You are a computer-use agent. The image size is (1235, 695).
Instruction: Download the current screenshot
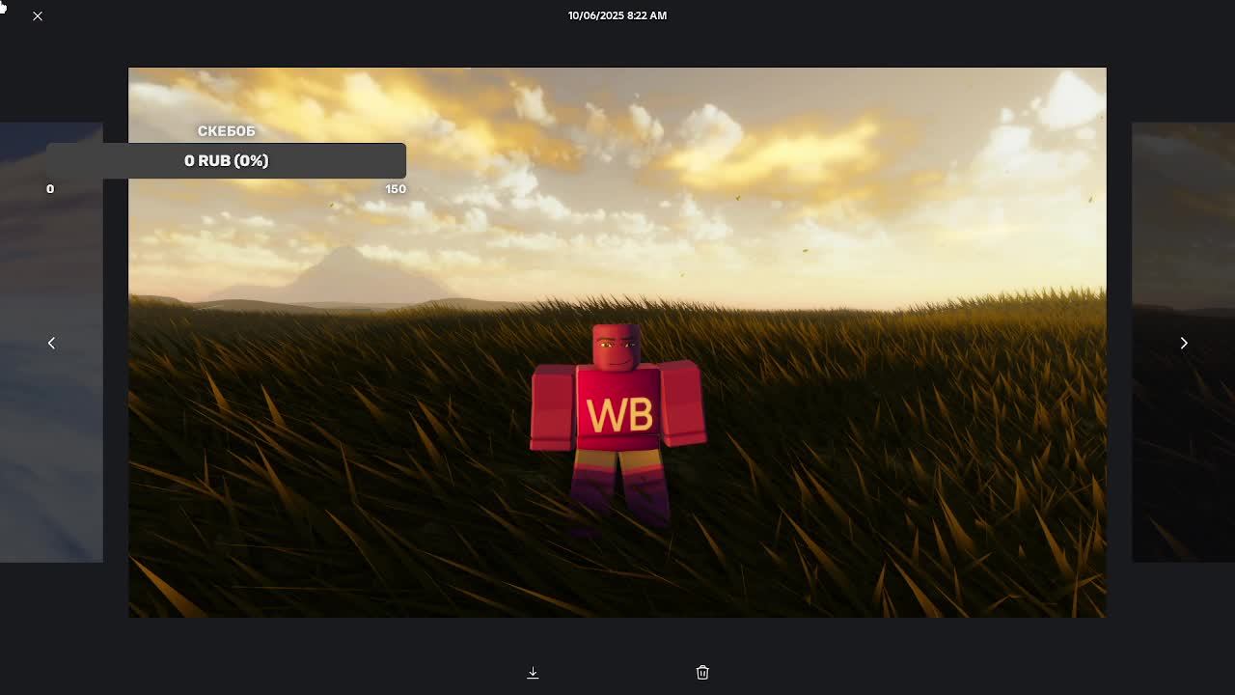click(x=533, y=673)
